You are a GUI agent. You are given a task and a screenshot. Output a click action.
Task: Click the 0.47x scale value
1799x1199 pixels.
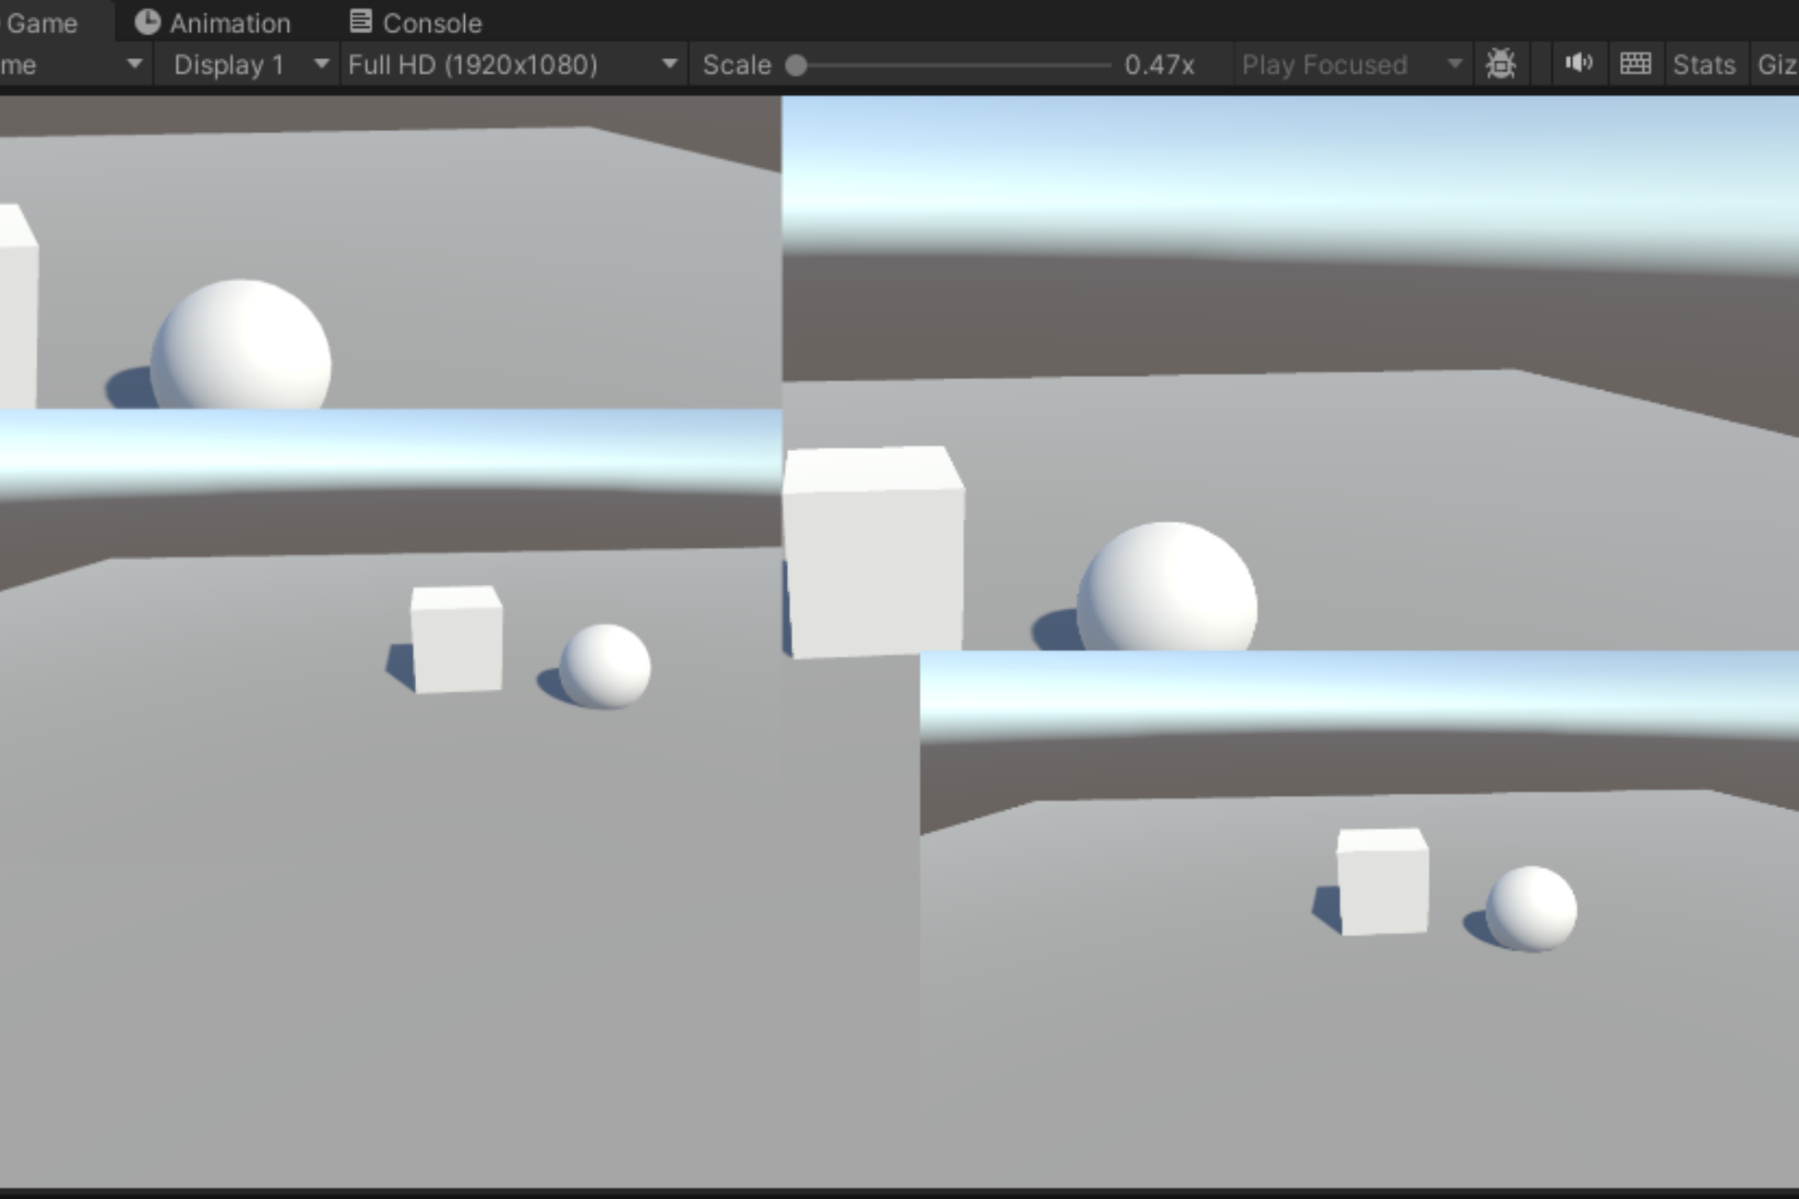pyautogui.click(x=1160, y=65)
